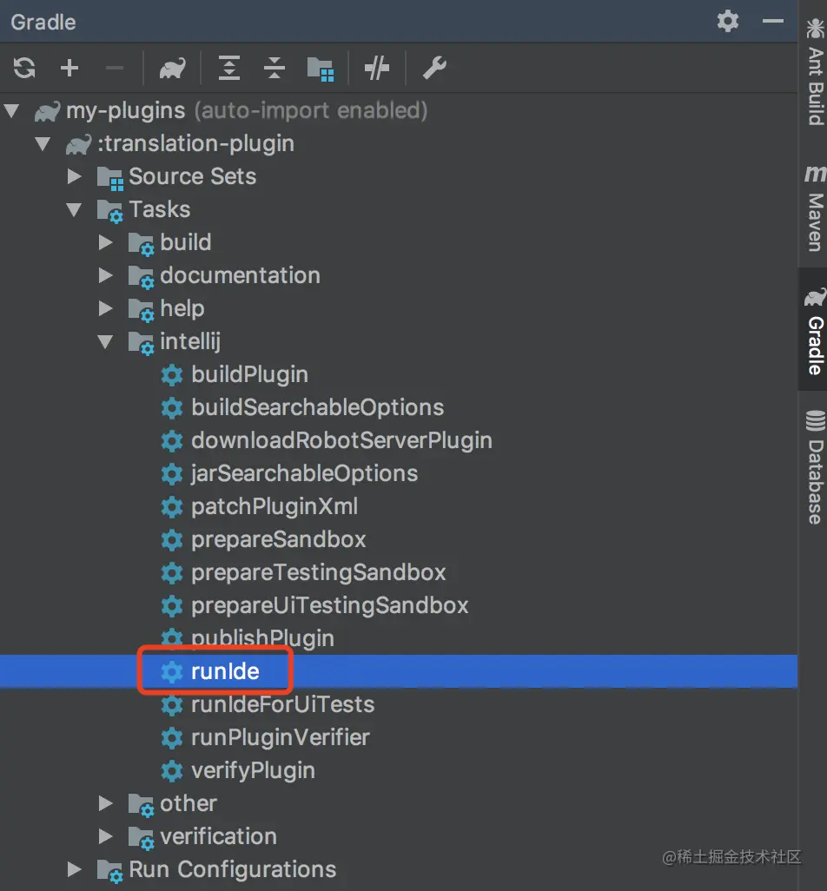Open Gradle Settings wrench icon
Screen dimensions: 827x891
[x=434, y=69]
